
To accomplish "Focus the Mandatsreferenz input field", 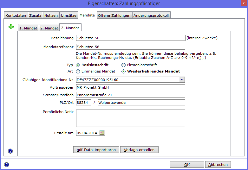I will pos(131,47).
